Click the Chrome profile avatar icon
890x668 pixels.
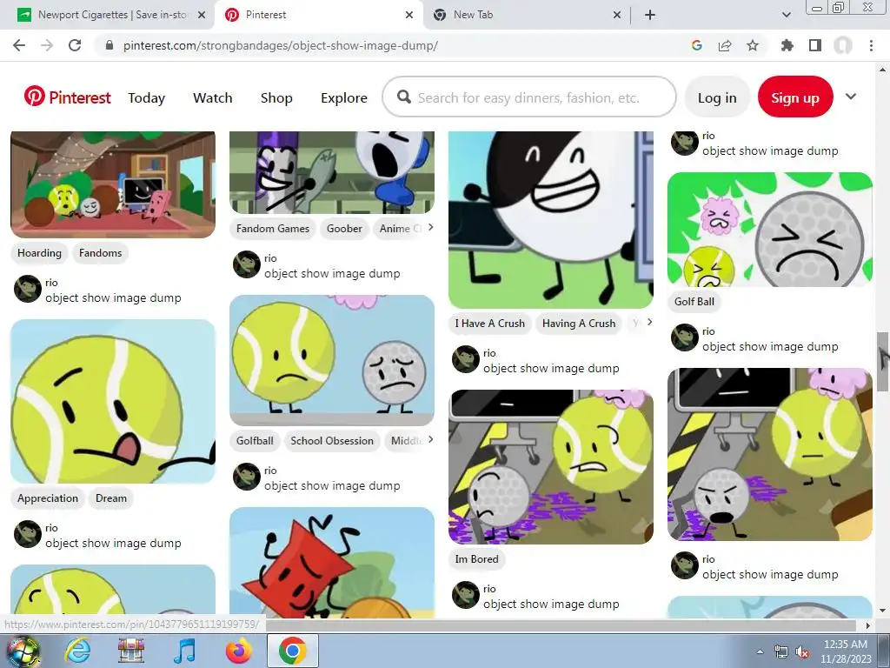843,45
